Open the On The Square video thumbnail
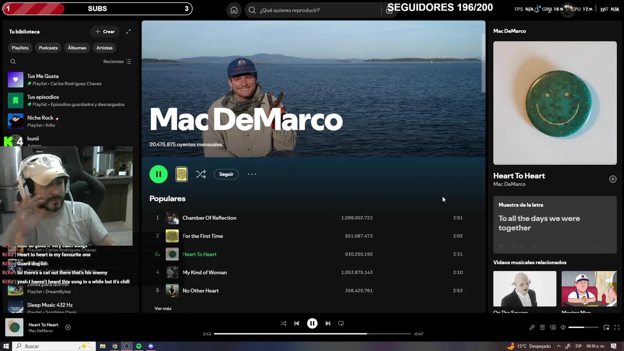Image resolution: width=624 pixels, height=351 pixels. coord(525,289)
